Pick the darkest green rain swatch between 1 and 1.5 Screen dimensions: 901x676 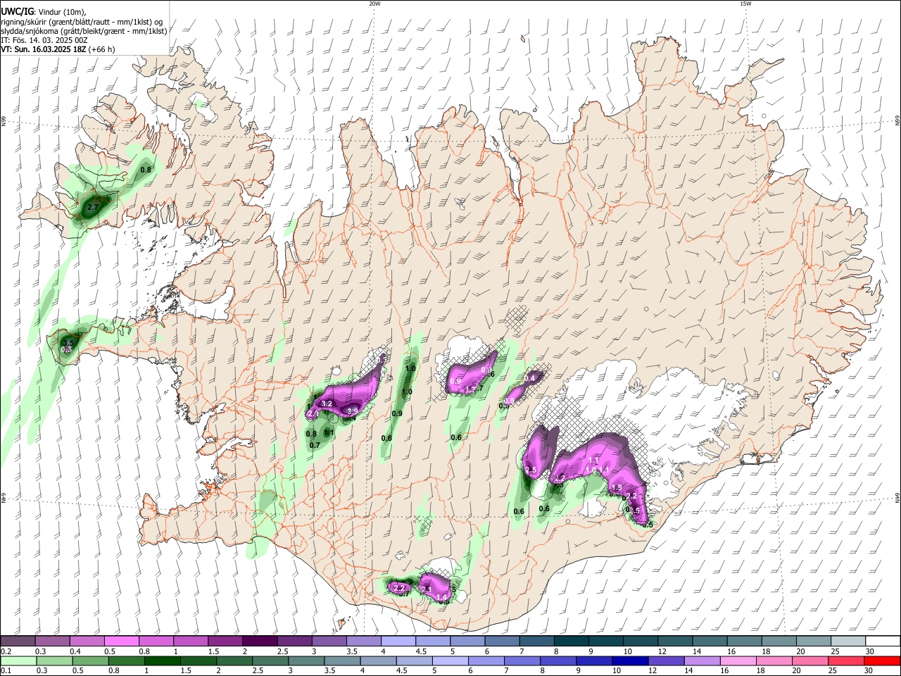coord(161,661)
